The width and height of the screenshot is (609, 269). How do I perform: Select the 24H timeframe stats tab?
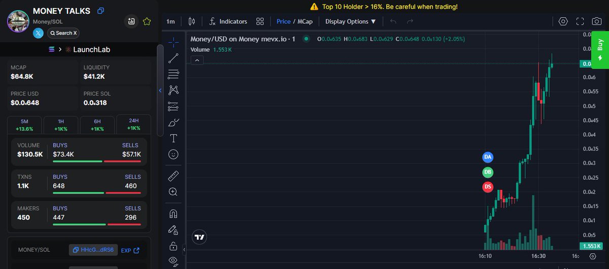coord(133,124)
